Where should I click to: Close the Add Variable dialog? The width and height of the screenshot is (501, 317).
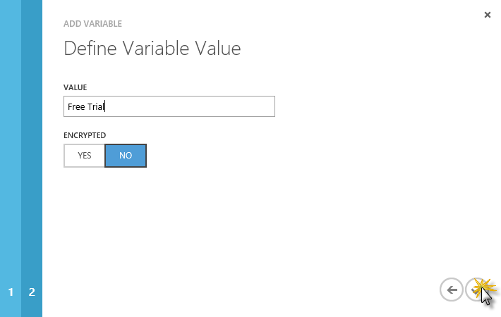[488, 15]
